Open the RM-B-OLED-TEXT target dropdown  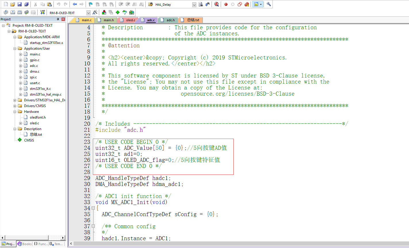pyautogui.click(x=88, y=13)
